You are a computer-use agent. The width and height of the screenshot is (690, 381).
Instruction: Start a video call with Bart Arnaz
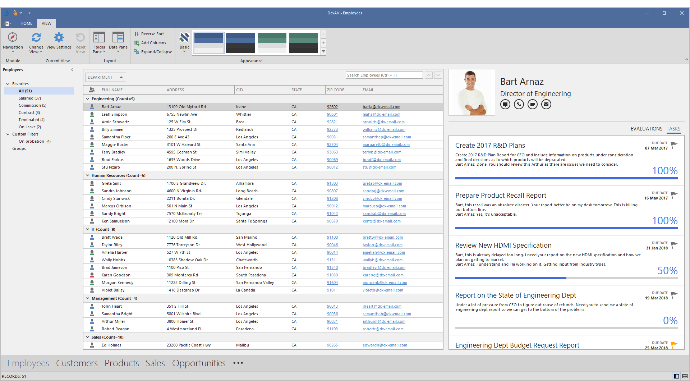point(532,105)
